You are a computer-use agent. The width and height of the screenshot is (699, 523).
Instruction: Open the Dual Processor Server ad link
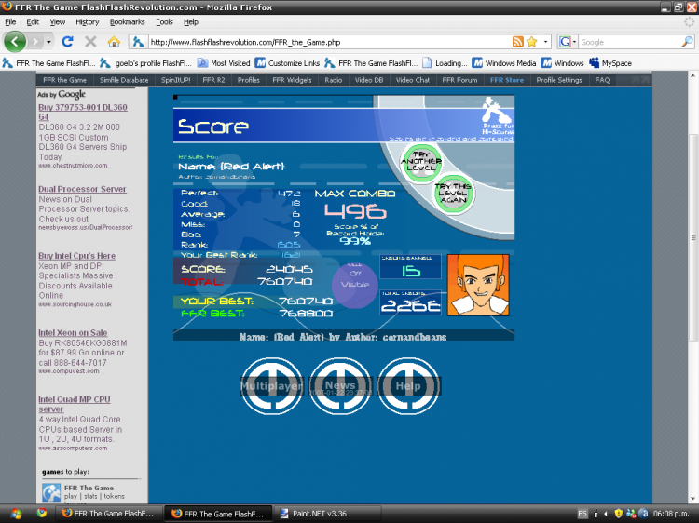[x=82, y=189]
